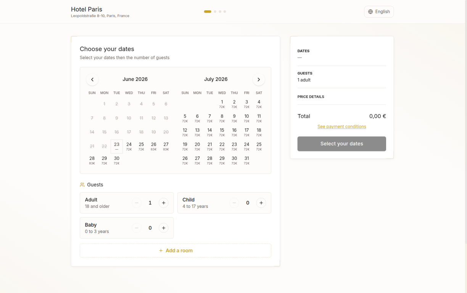
Task: Select June 24 at 72€
Action: click(x=129, y=146)
